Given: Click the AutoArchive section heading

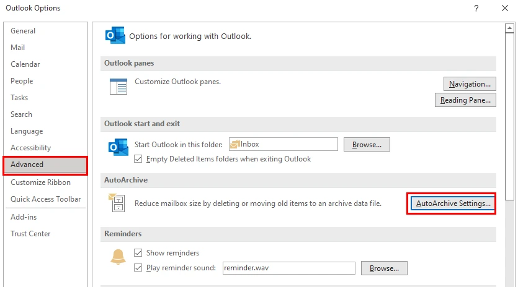Looking at the screenshot, I should click(x=126, y=180).
